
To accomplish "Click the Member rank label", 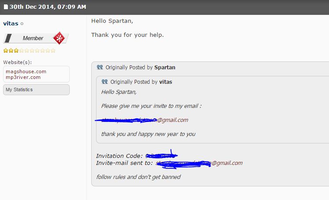I will tap(33, 38).
